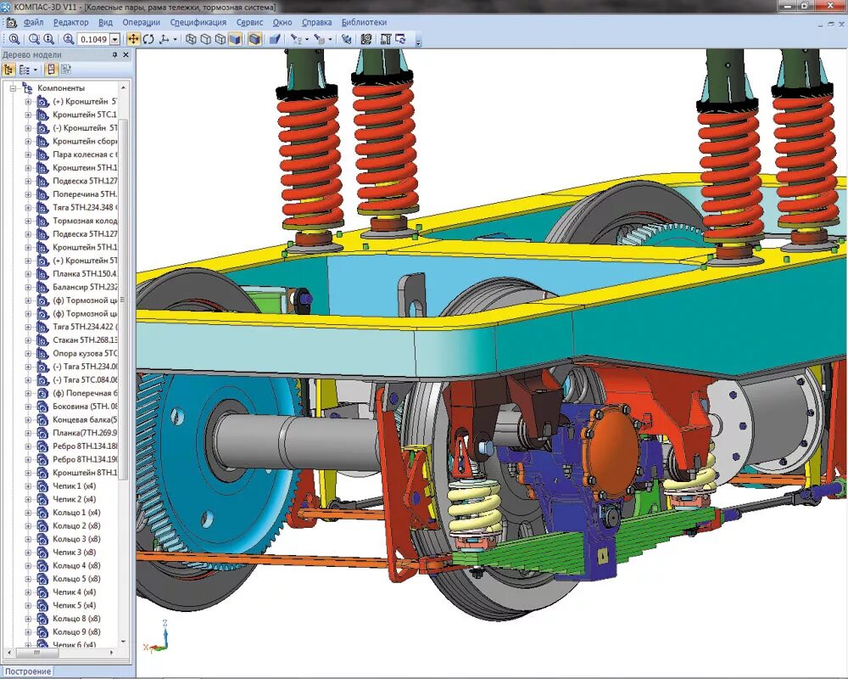Open the filter icon dropdown arrow
848x679 pixels.
pyautogui.click(x=307, y=39)
